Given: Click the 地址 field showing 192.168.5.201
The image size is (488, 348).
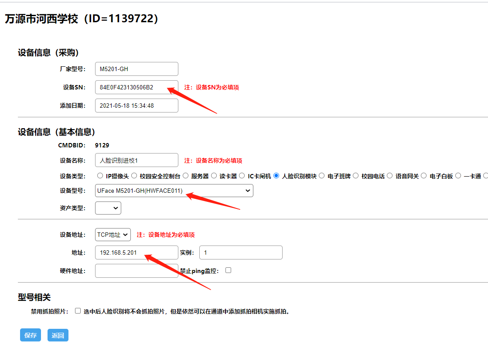Looking at the screenshot, I should tap(137, 252).
